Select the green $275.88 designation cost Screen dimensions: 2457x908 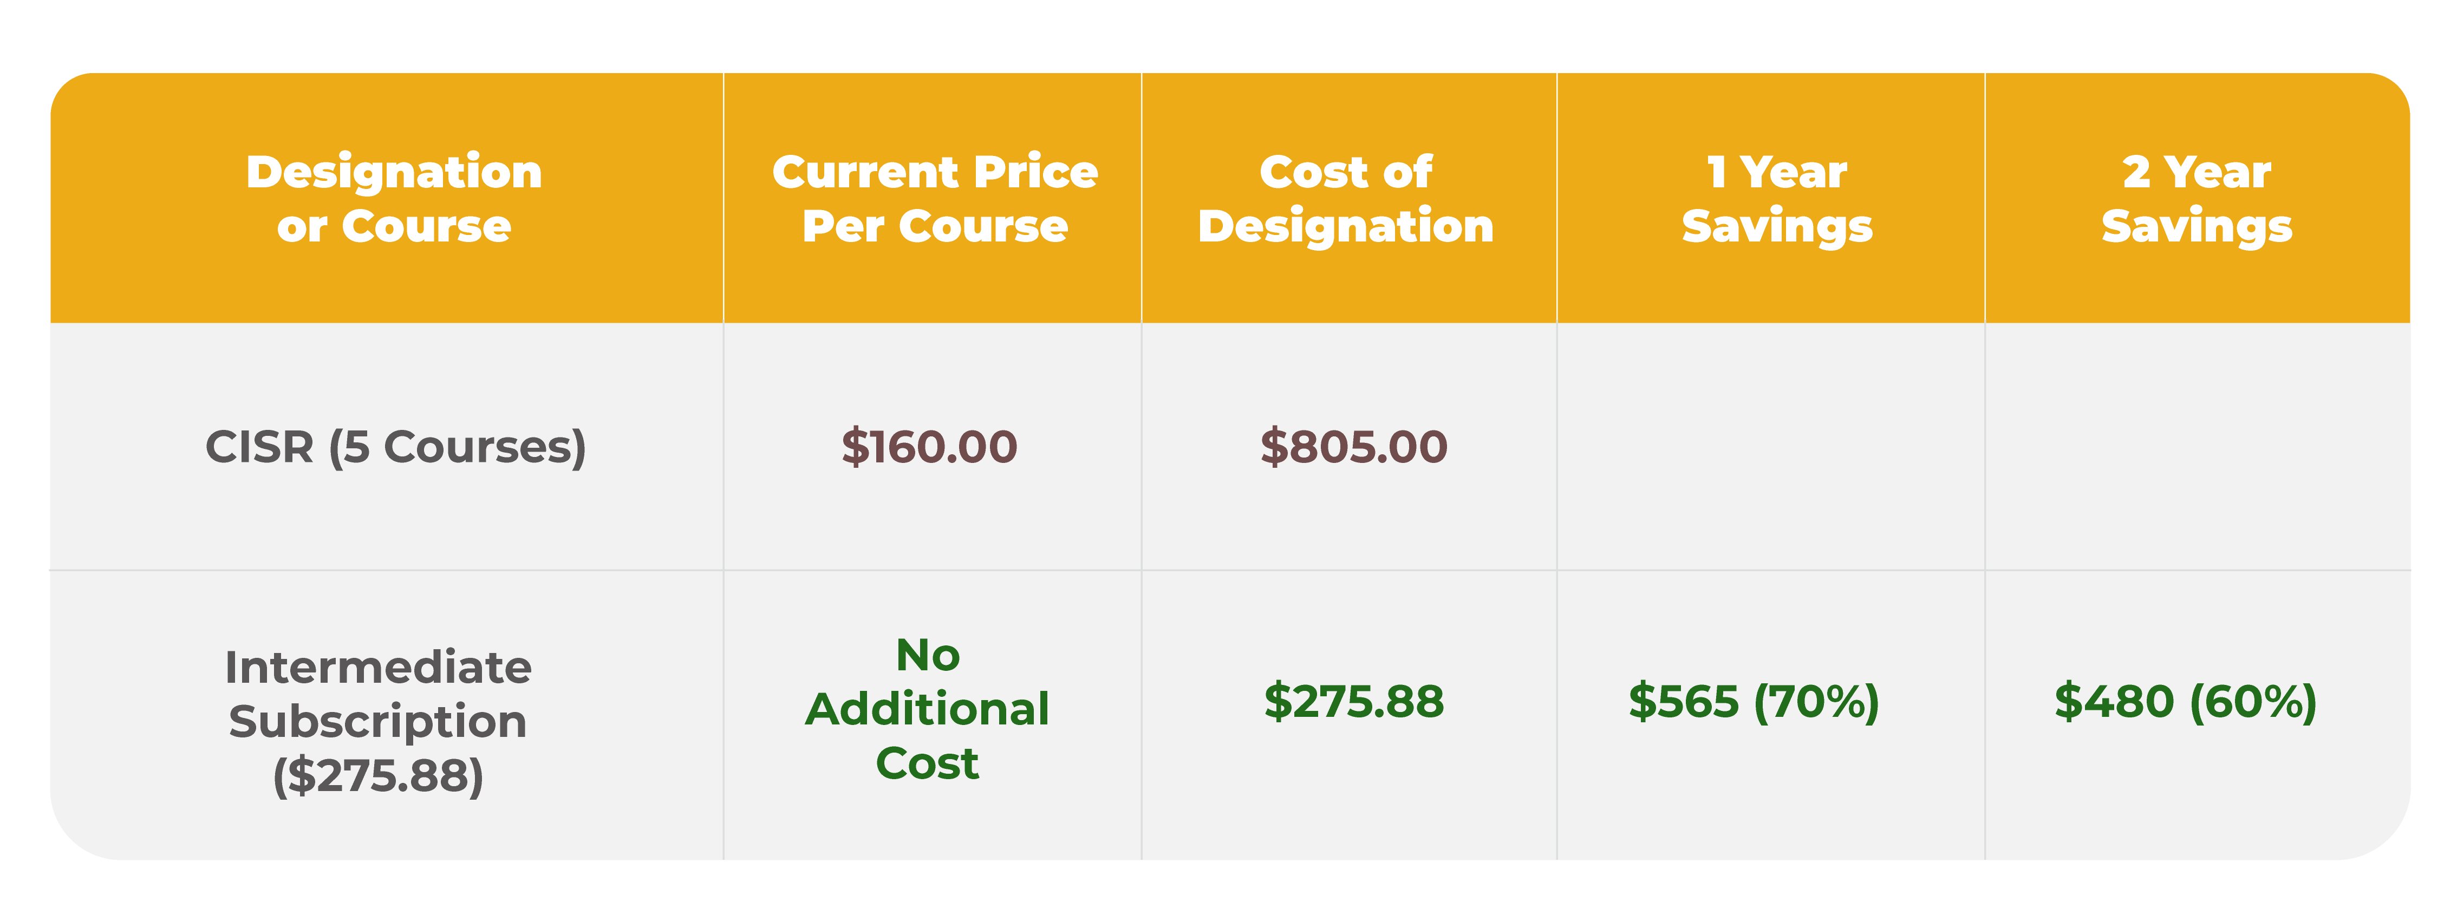pos(1353,701)
